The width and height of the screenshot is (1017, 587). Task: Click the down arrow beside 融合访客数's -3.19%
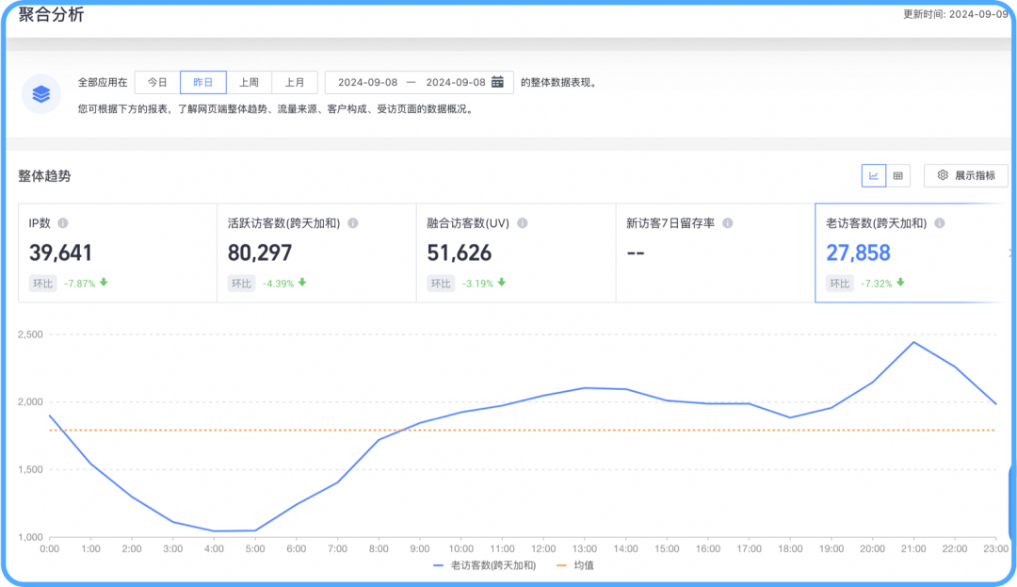502,283
